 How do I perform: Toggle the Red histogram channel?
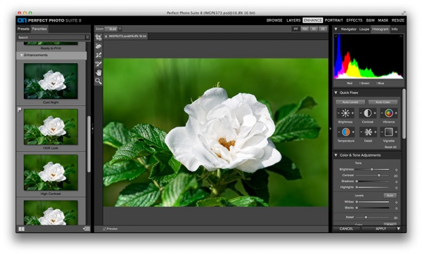click(x=350, y=83)
